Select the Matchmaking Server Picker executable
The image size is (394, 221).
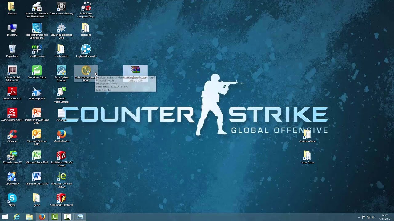tap(86, 74)
